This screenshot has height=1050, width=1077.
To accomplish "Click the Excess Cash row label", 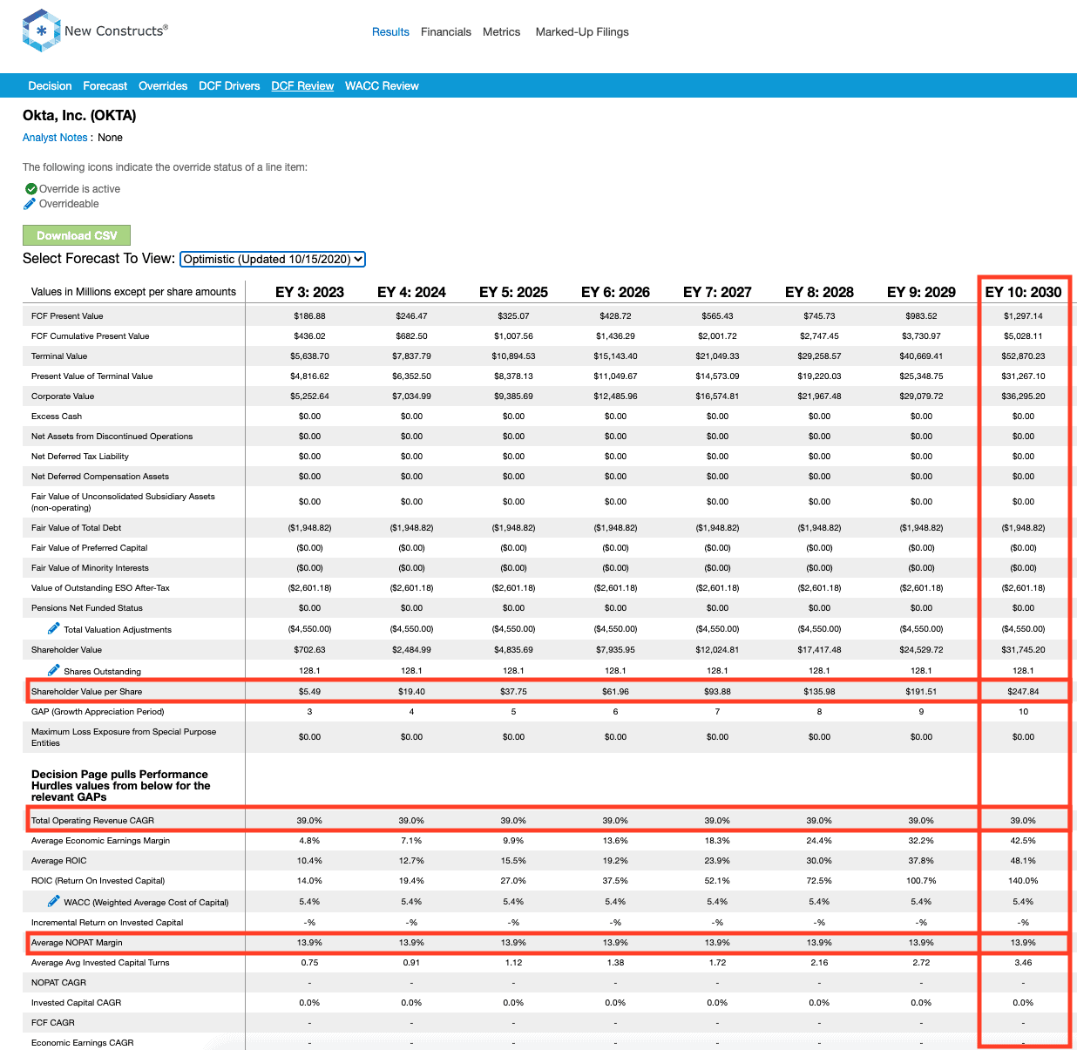I will (x=57, y=417).
